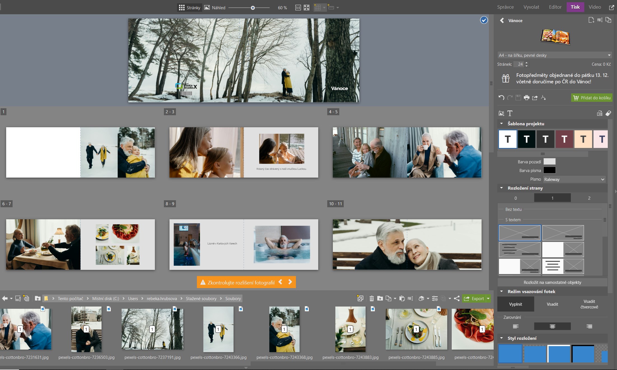Select the add text T tool

tap(510, 113)
